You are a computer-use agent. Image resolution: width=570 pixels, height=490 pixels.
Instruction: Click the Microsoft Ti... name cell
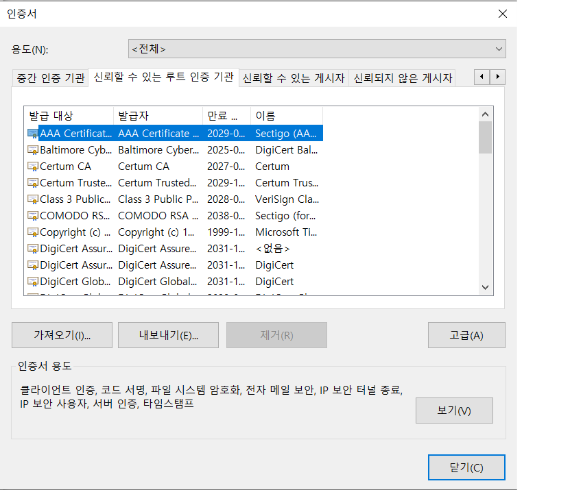click(x=286, y=232)
